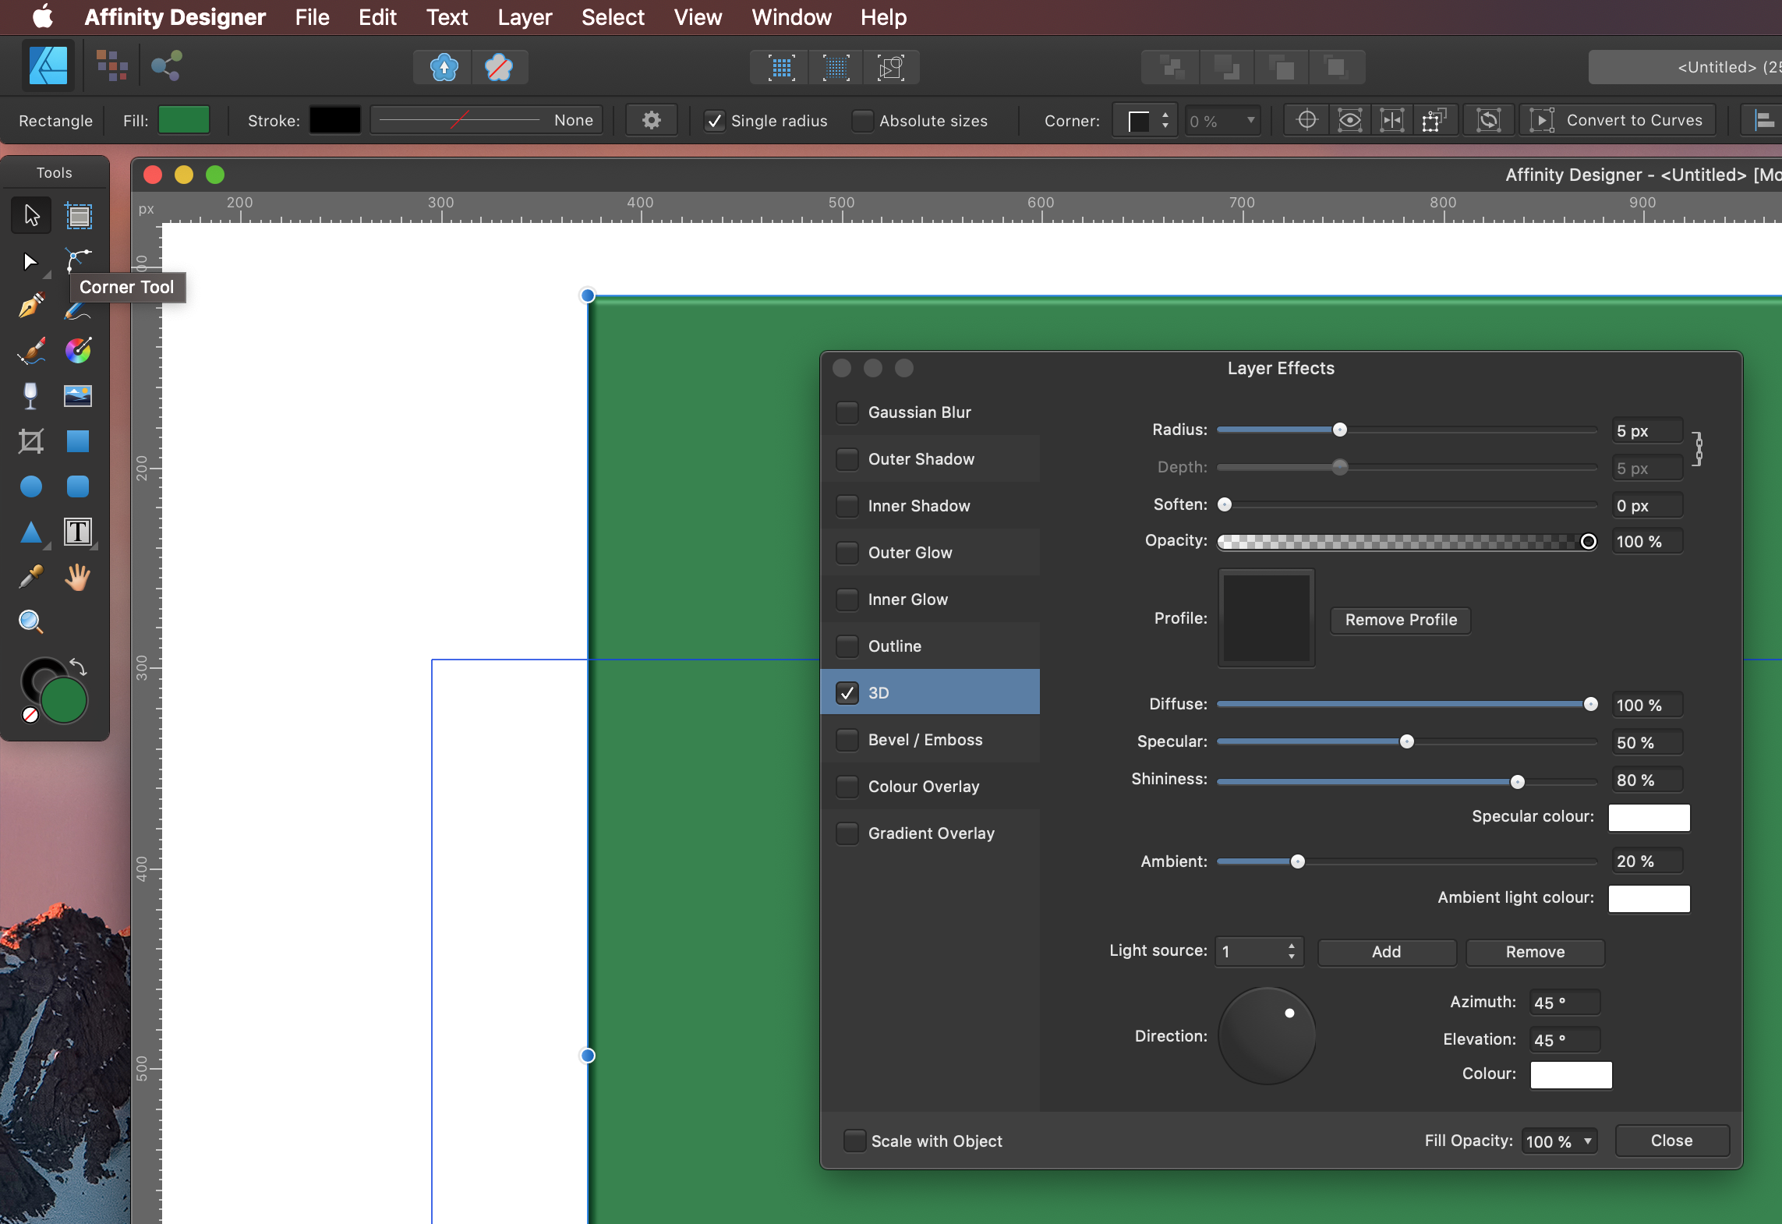Image resolution: width=1782 pixels, height=1224 pixels.
Task: Open the View menu
Action: point(698,17)
